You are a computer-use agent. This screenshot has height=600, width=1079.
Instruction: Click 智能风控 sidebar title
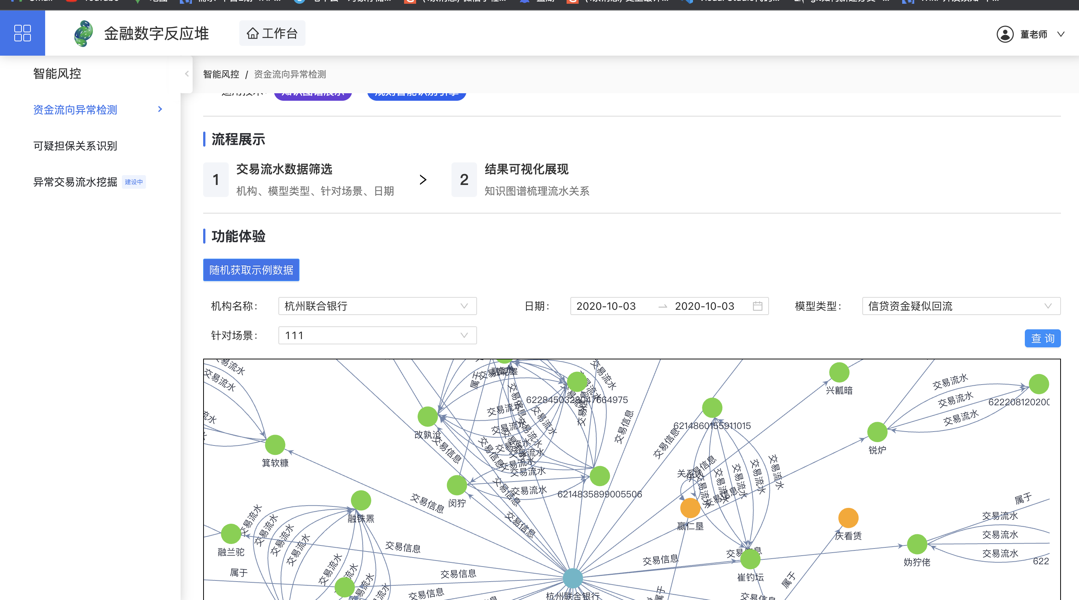click(x=57, y=74)
